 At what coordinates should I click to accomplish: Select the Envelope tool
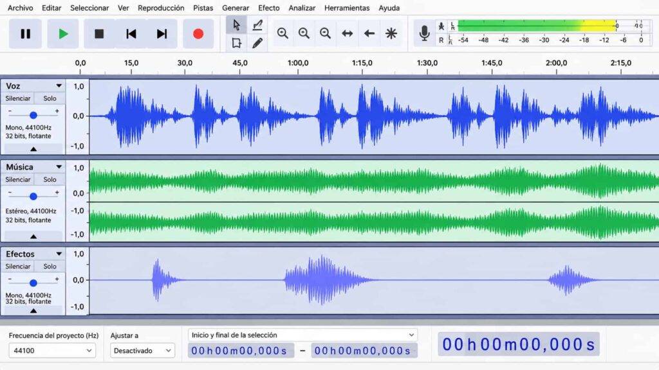coord(257,25)
